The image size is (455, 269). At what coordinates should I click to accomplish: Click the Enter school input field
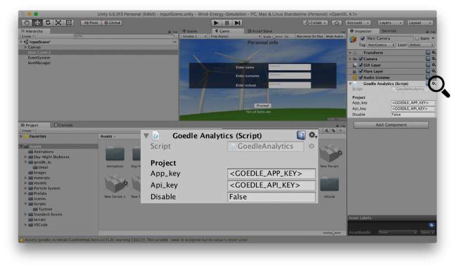289,85
